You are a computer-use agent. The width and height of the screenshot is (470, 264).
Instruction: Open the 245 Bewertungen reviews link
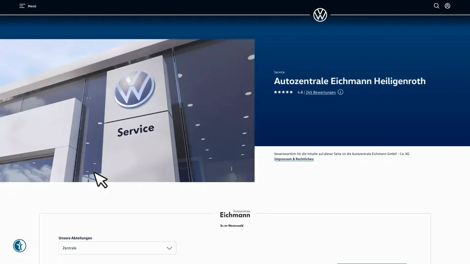(320, 92)
